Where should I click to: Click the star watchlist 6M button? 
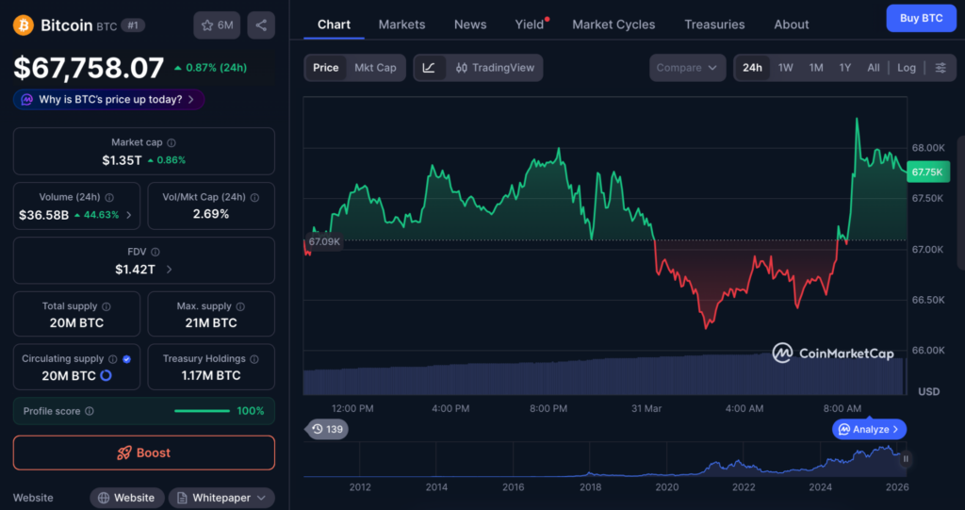pyautogui.click(x=217, y=25)
